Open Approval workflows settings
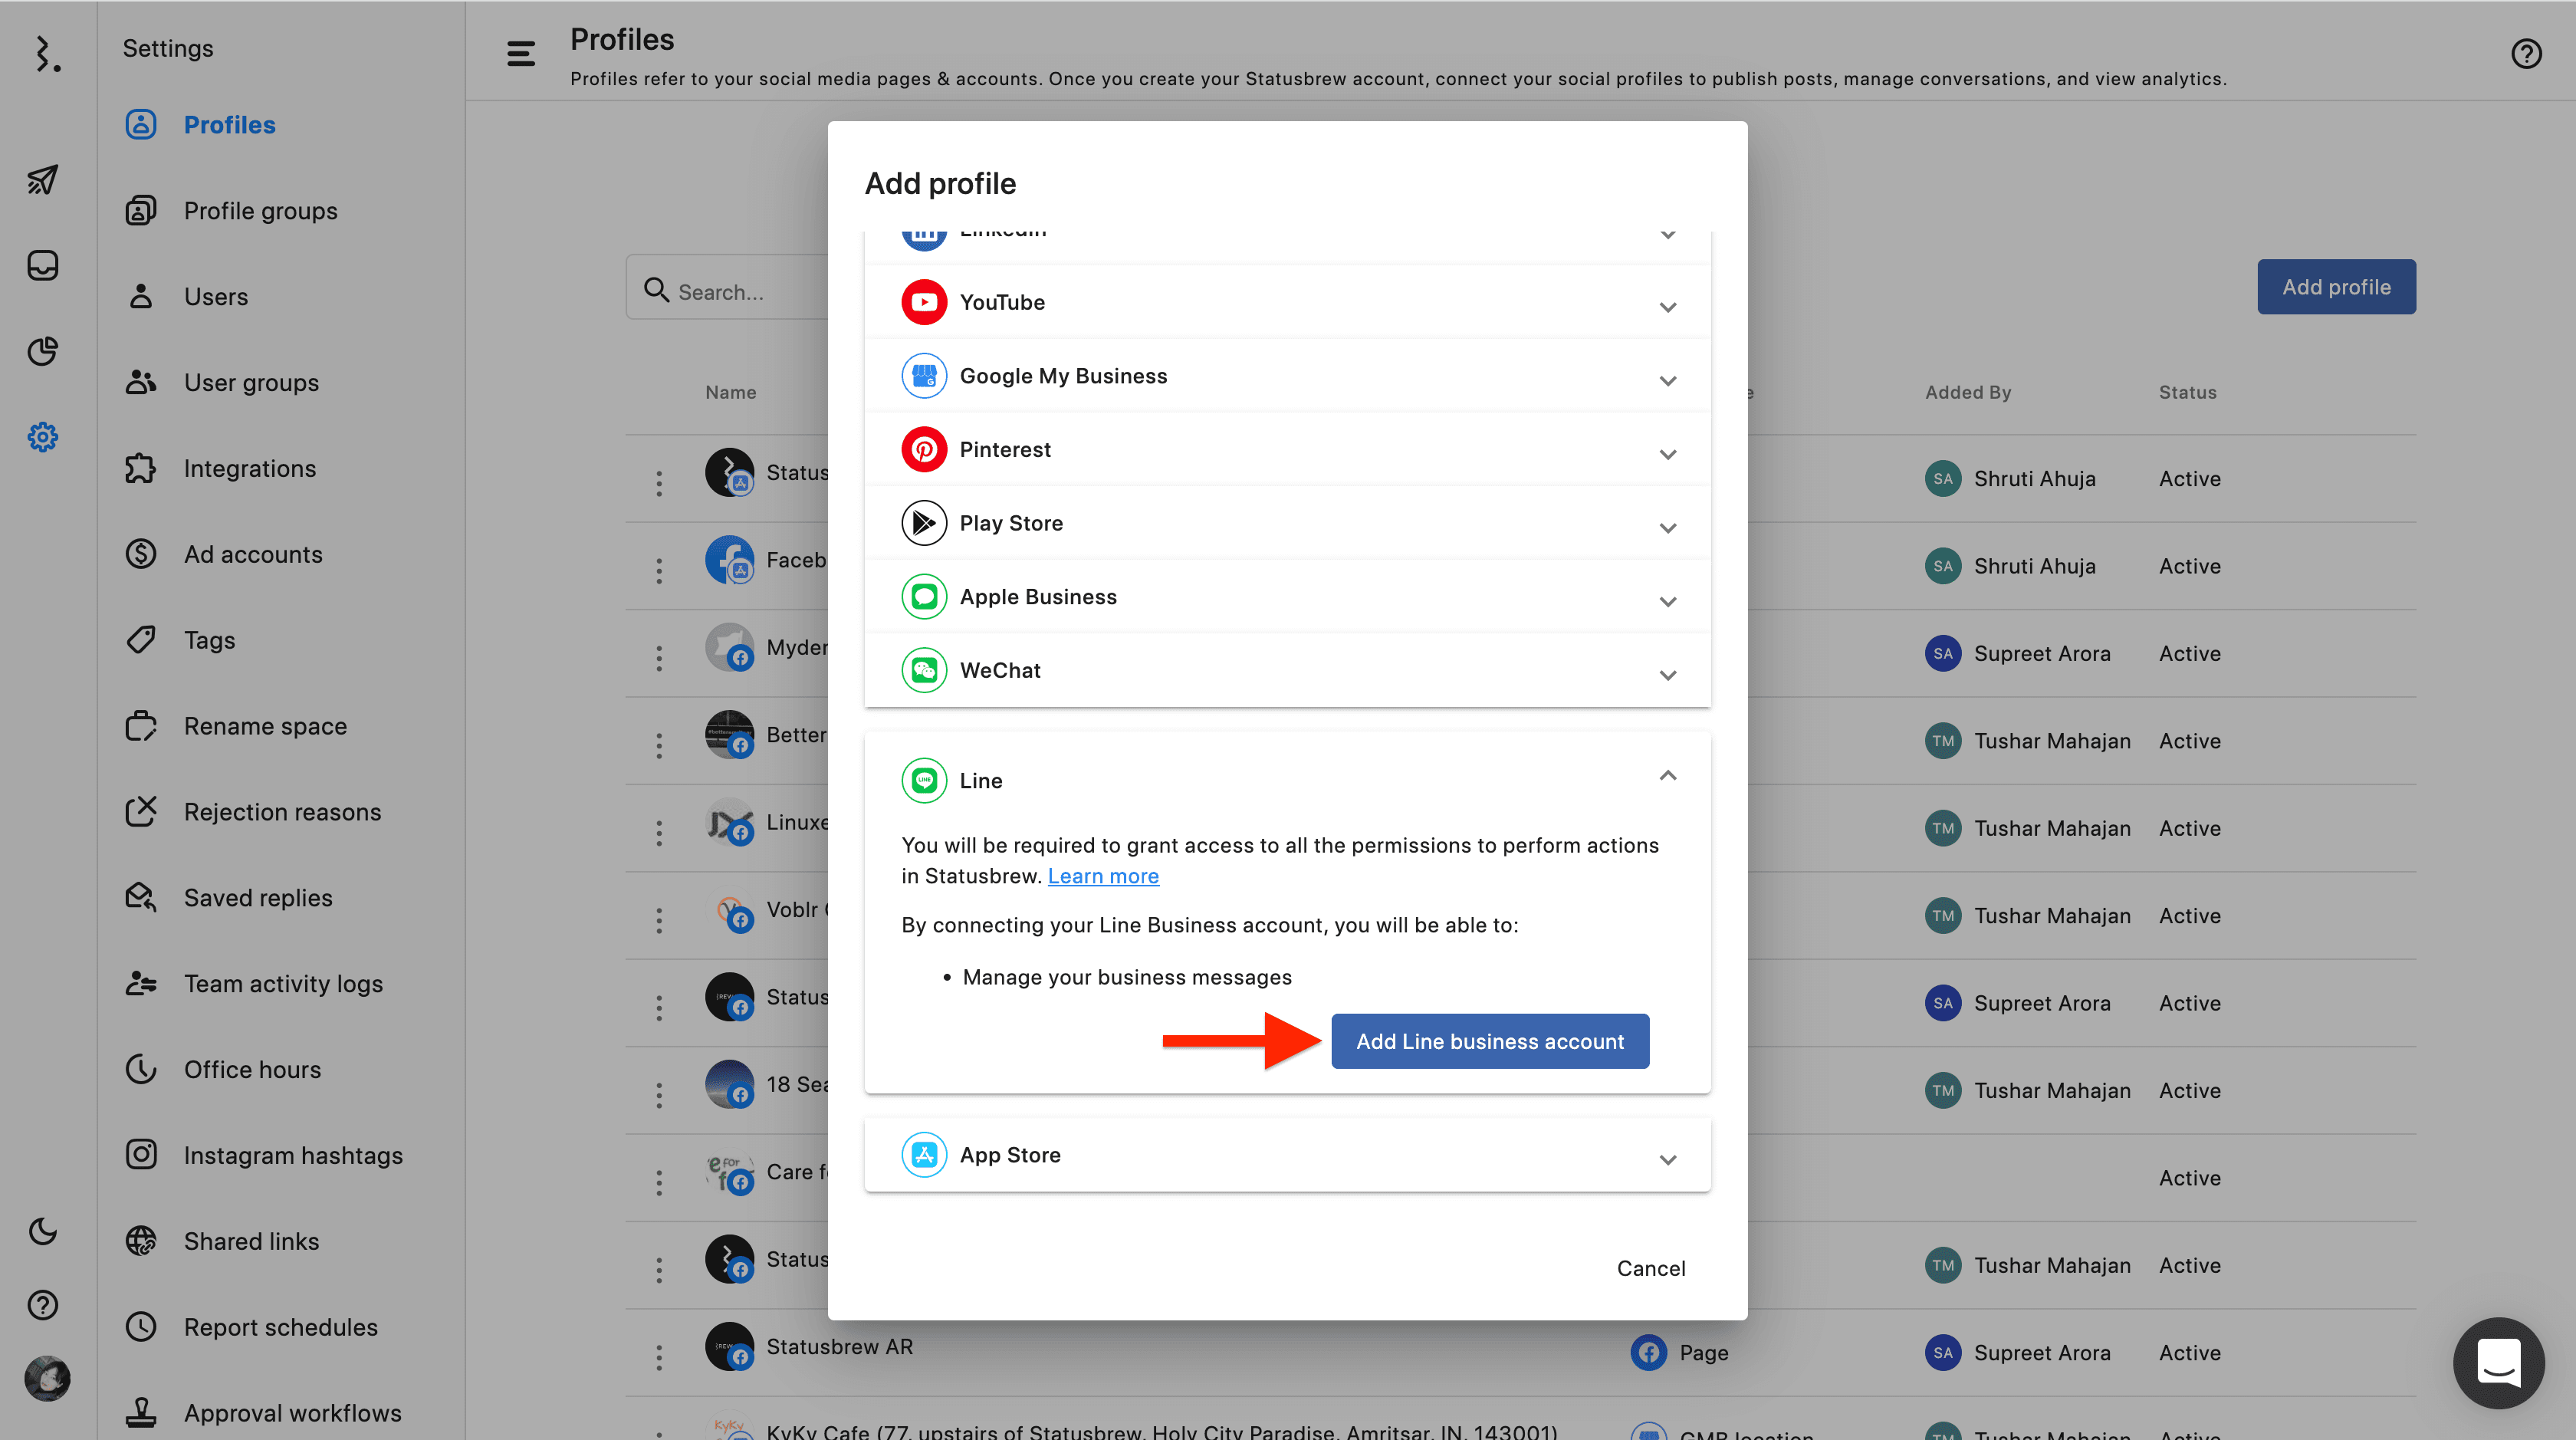 tap(263, 1413)
